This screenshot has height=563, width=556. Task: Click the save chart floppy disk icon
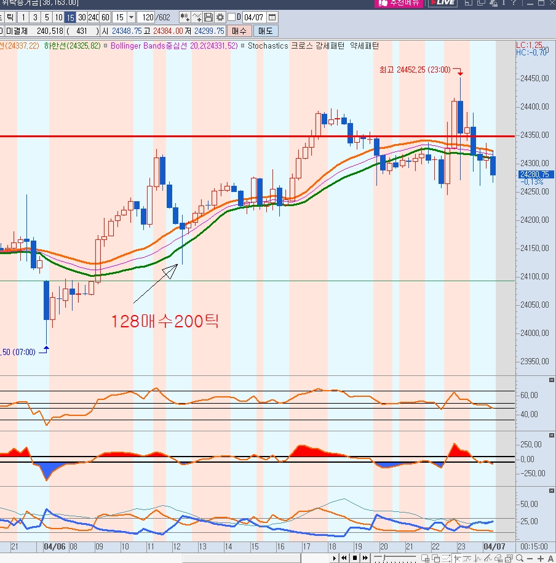pyautogui.click(x=208, y=17)
